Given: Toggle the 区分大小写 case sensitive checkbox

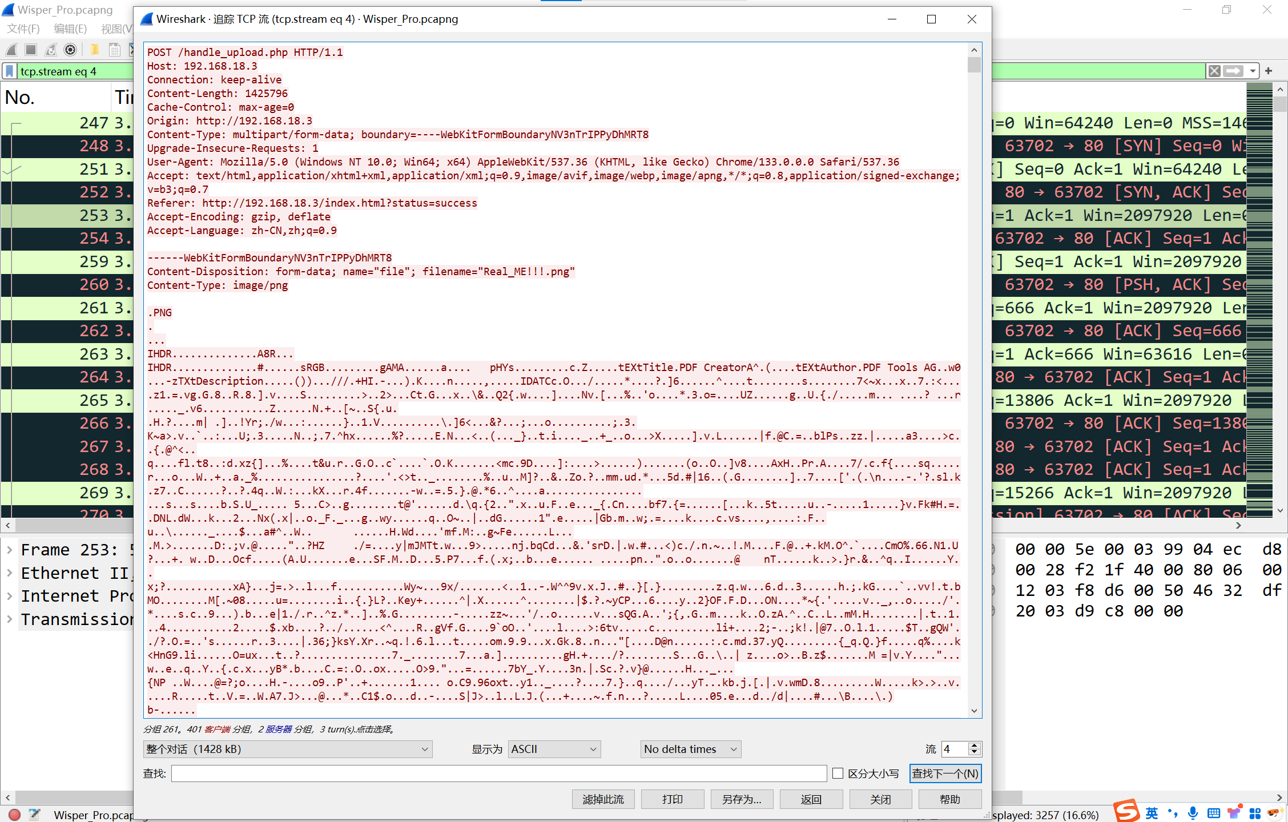Looking at the screenshot, I should 838,773.
